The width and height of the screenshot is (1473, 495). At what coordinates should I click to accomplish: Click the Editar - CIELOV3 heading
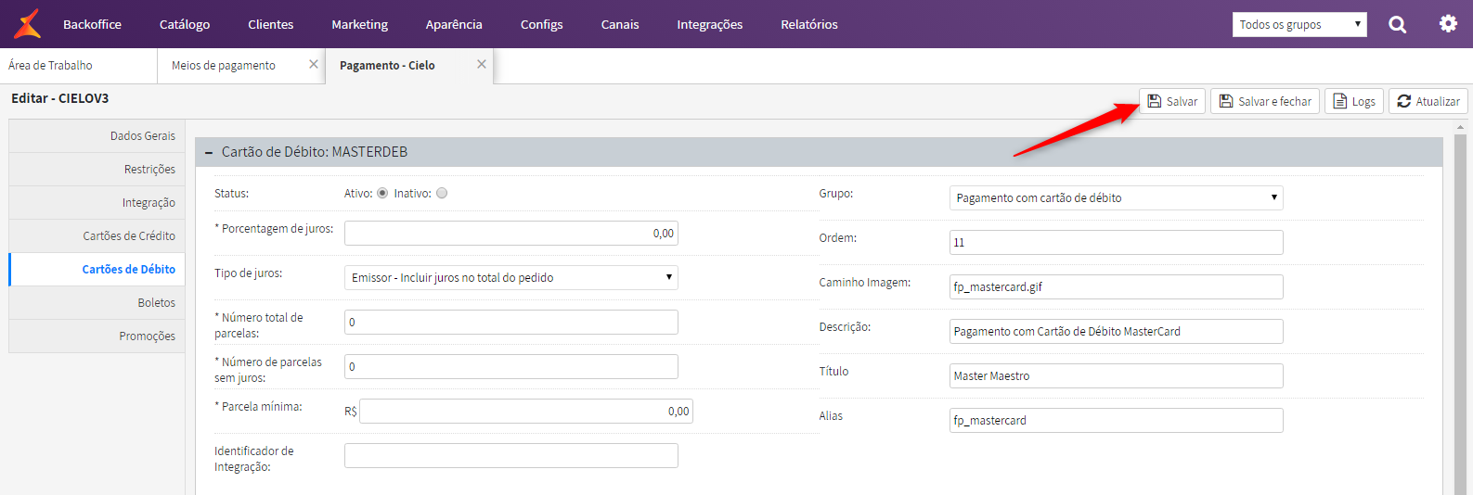[x=59, y=98]
